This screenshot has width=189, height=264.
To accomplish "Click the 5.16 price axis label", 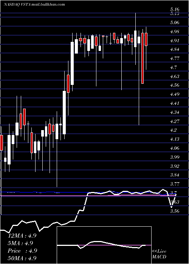I will 175,9.
